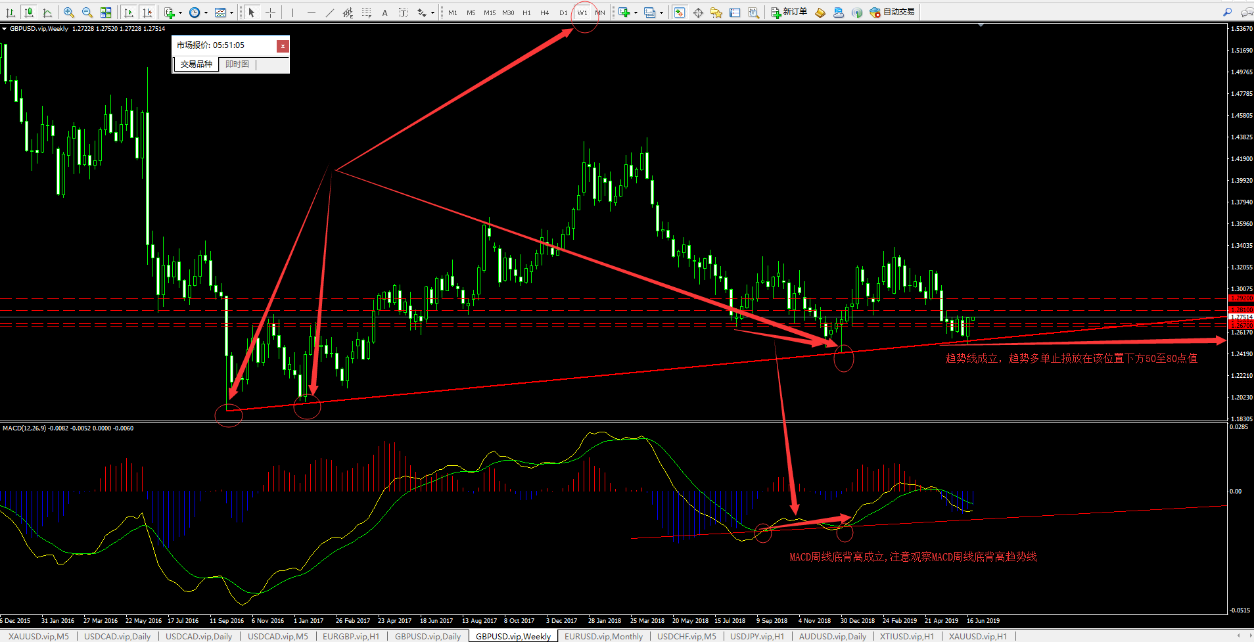Click 新订单 new order button
This screenshot has height=642, width=1254.
(x=789, y=12)
